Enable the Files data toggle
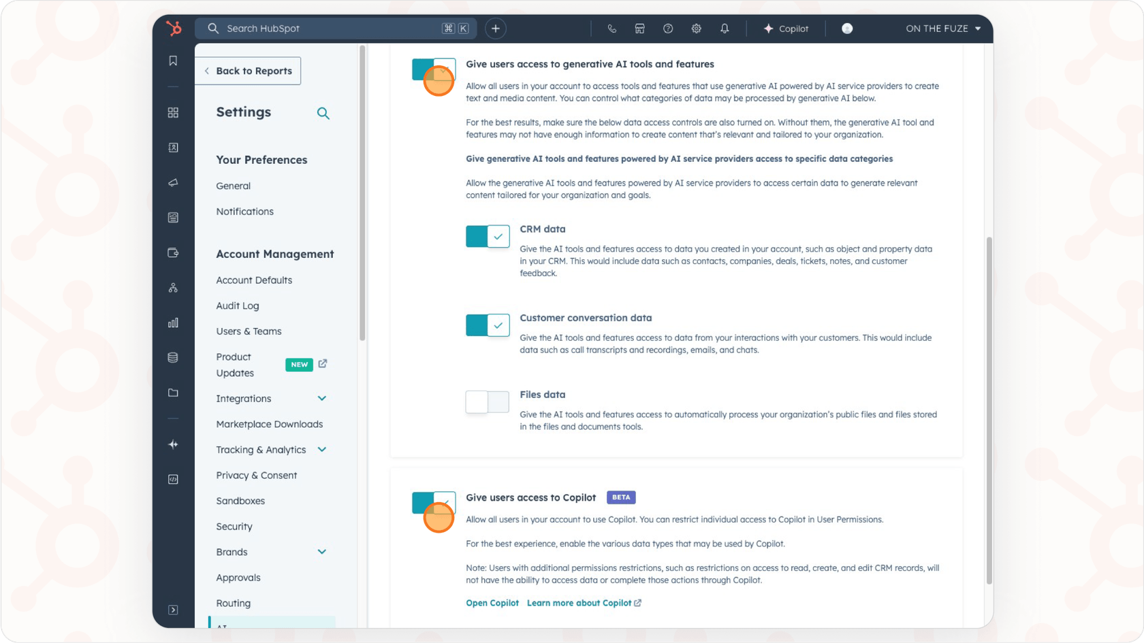 click(487, 401)
